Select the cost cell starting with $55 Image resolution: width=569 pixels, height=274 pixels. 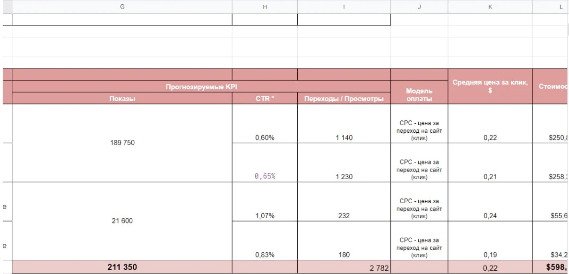point(551,202)
